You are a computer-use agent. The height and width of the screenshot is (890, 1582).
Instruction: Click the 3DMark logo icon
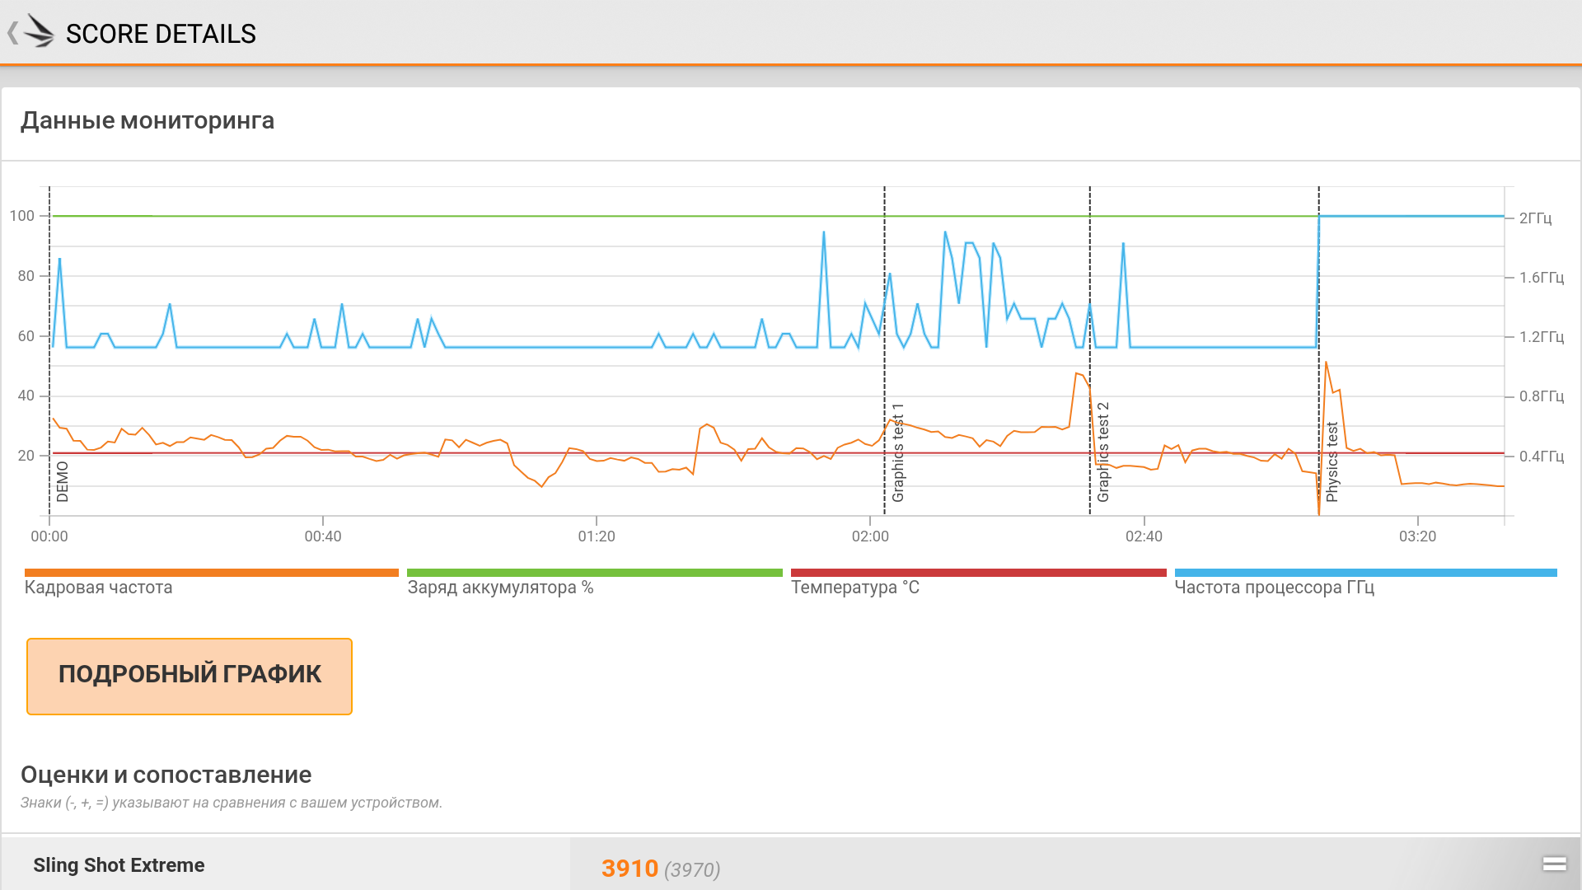pos(39,32)
